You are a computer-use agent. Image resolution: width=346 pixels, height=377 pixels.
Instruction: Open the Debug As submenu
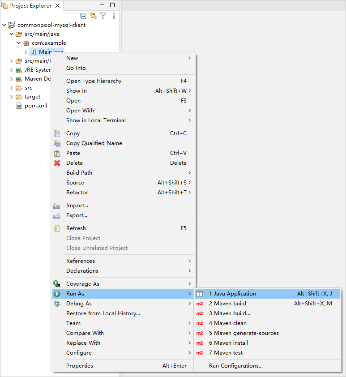pos(79,304)
